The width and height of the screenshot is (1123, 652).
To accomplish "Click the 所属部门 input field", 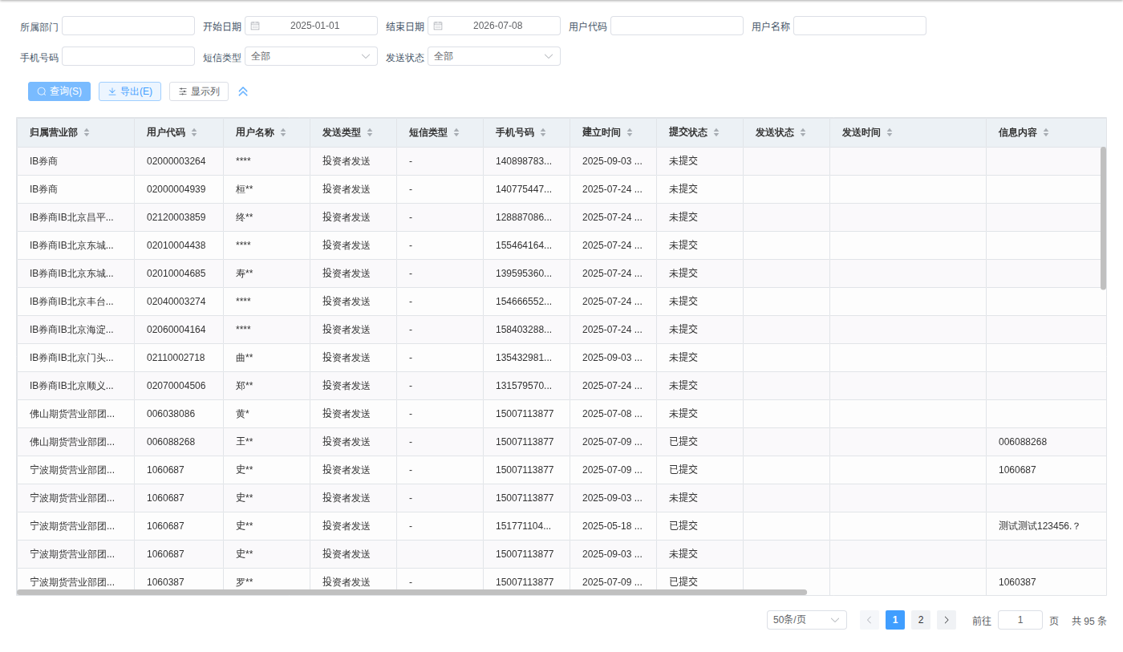I will pos(128,26).
